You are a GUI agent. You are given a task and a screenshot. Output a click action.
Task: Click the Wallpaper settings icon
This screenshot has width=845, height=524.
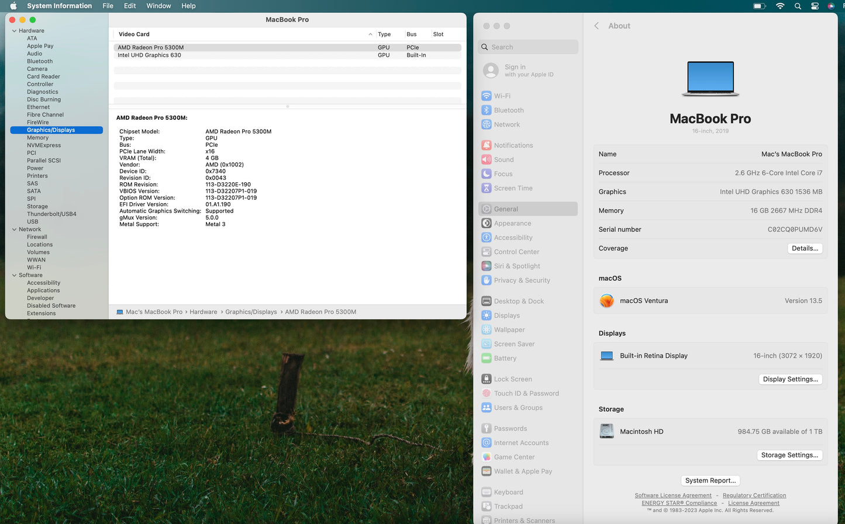pos(486,330)
